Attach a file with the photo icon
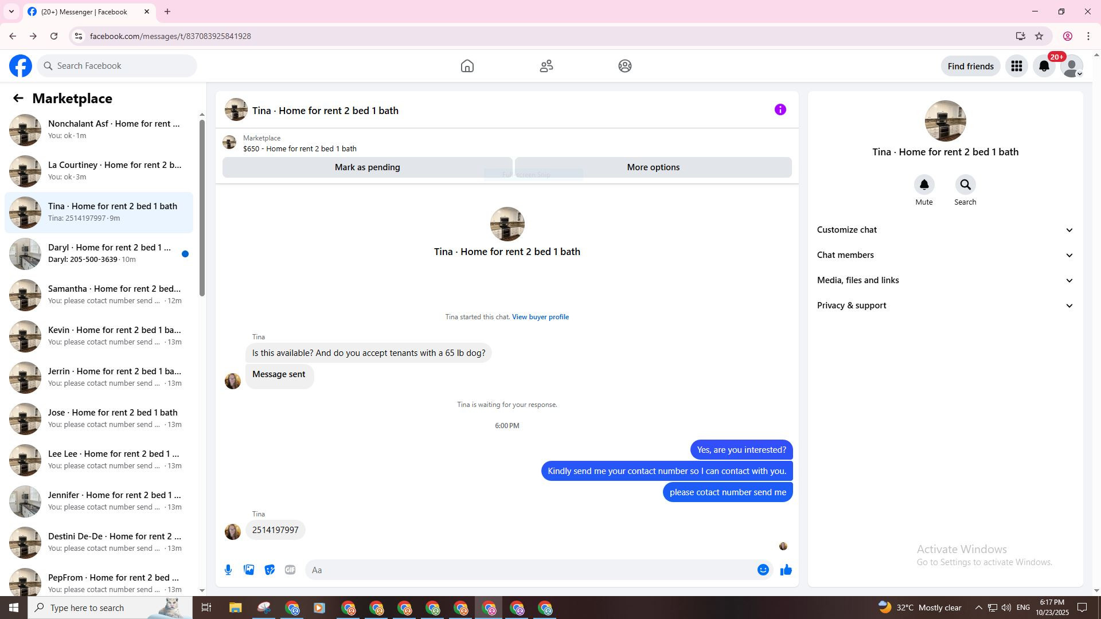1101x619 pixels. tap(249, 570)
